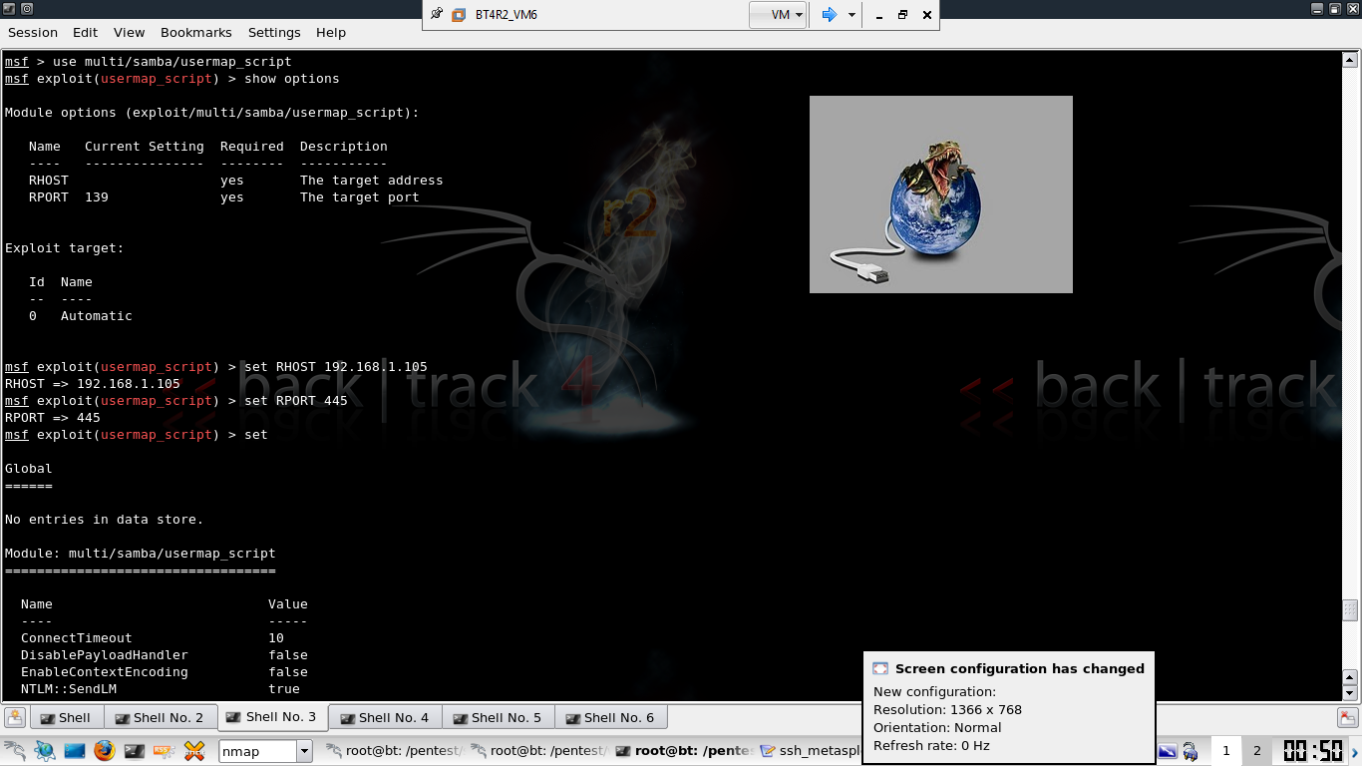Click 'The target address' description text
1362x766 pixels.
pyautogui.click(x=371, y=180)
